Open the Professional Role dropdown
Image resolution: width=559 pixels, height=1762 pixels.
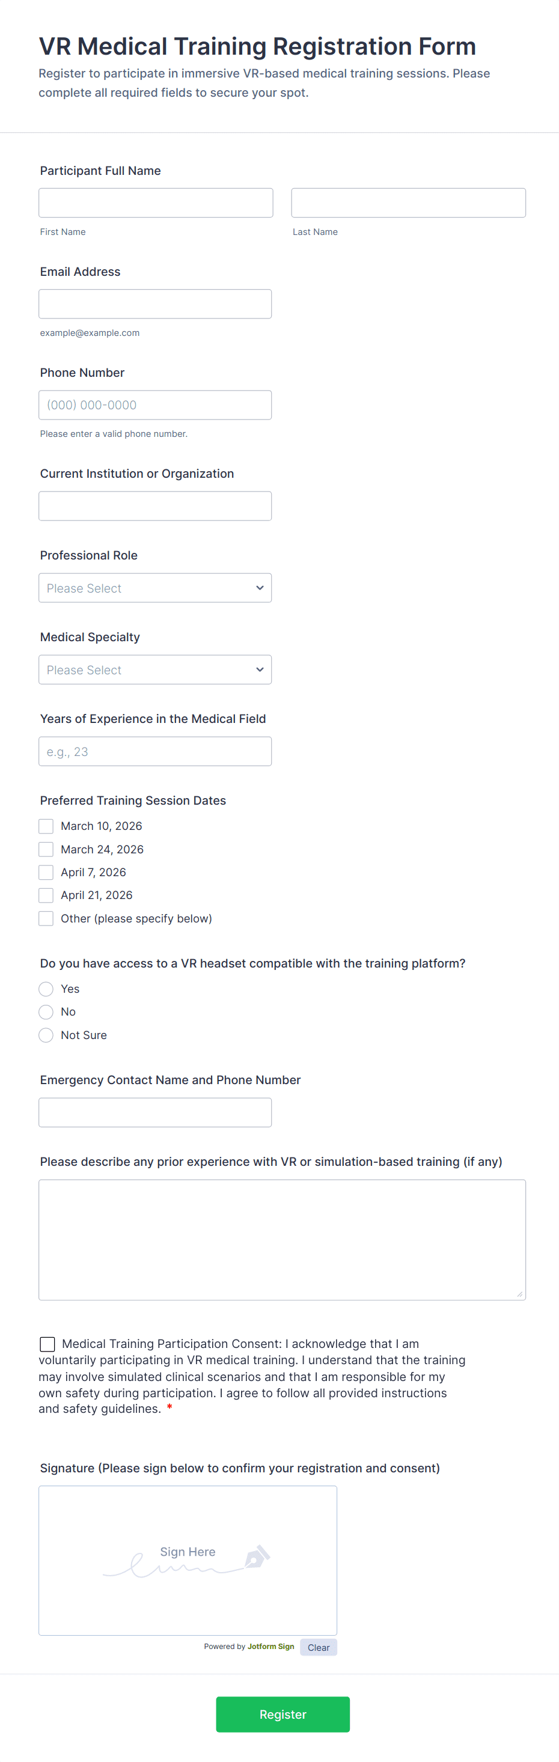pos(154,588)
